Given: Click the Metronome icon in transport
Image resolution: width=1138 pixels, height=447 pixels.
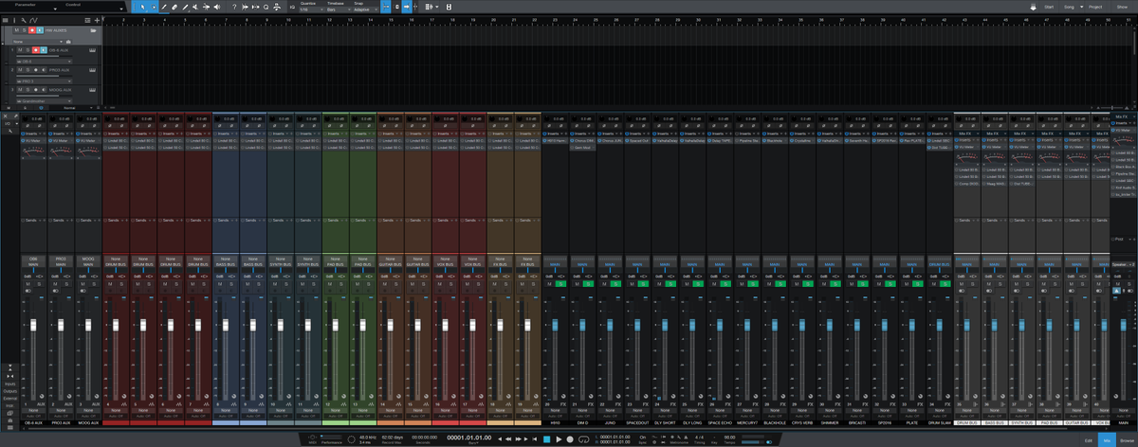Looking at the screenshot, I should click(x=686, y=437).
